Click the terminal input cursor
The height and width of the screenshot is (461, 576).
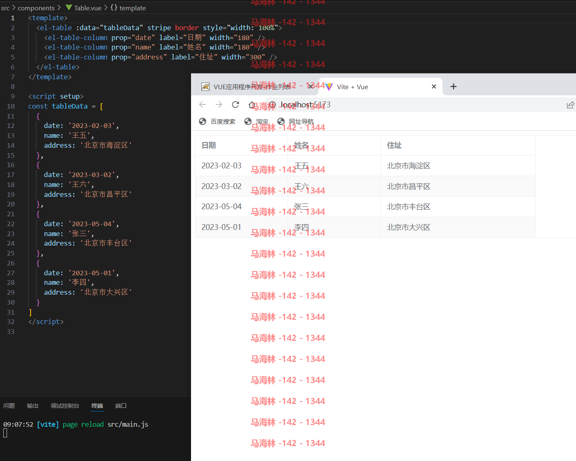pyautogui.click(x=5, y=433)
